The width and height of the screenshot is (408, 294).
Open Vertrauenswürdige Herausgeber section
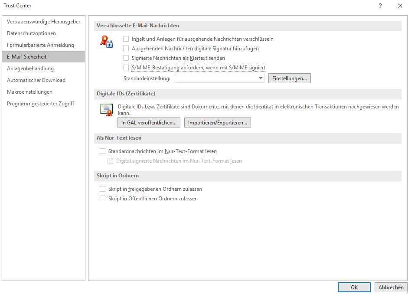tap(43, 22)
